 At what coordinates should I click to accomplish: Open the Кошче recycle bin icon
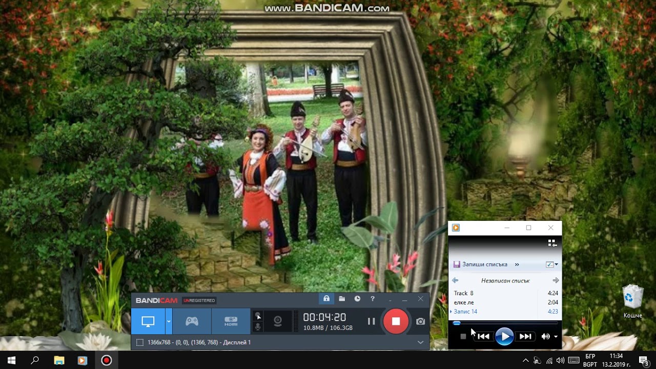tap(633, 301)
